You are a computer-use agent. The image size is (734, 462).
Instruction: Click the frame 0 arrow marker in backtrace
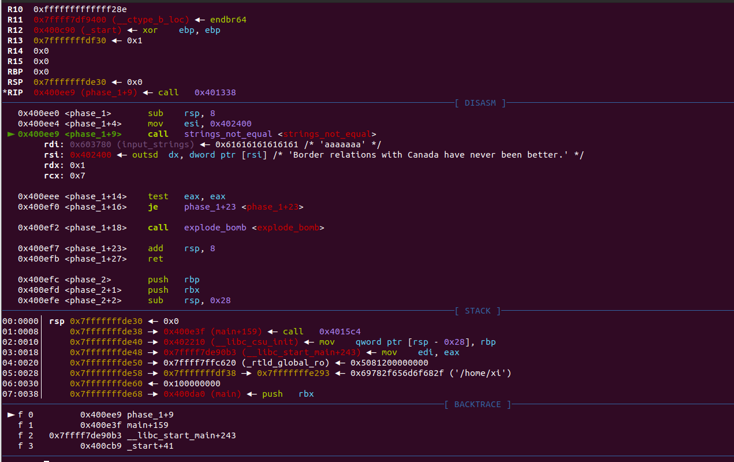10,415
